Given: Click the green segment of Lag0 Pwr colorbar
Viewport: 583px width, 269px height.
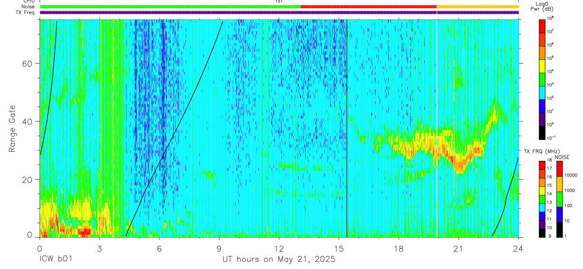Looking at the screenshot, I should click(x=543, y=79).
